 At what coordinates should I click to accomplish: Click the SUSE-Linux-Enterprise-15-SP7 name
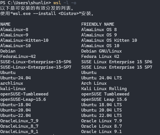(x=36, y=67)
